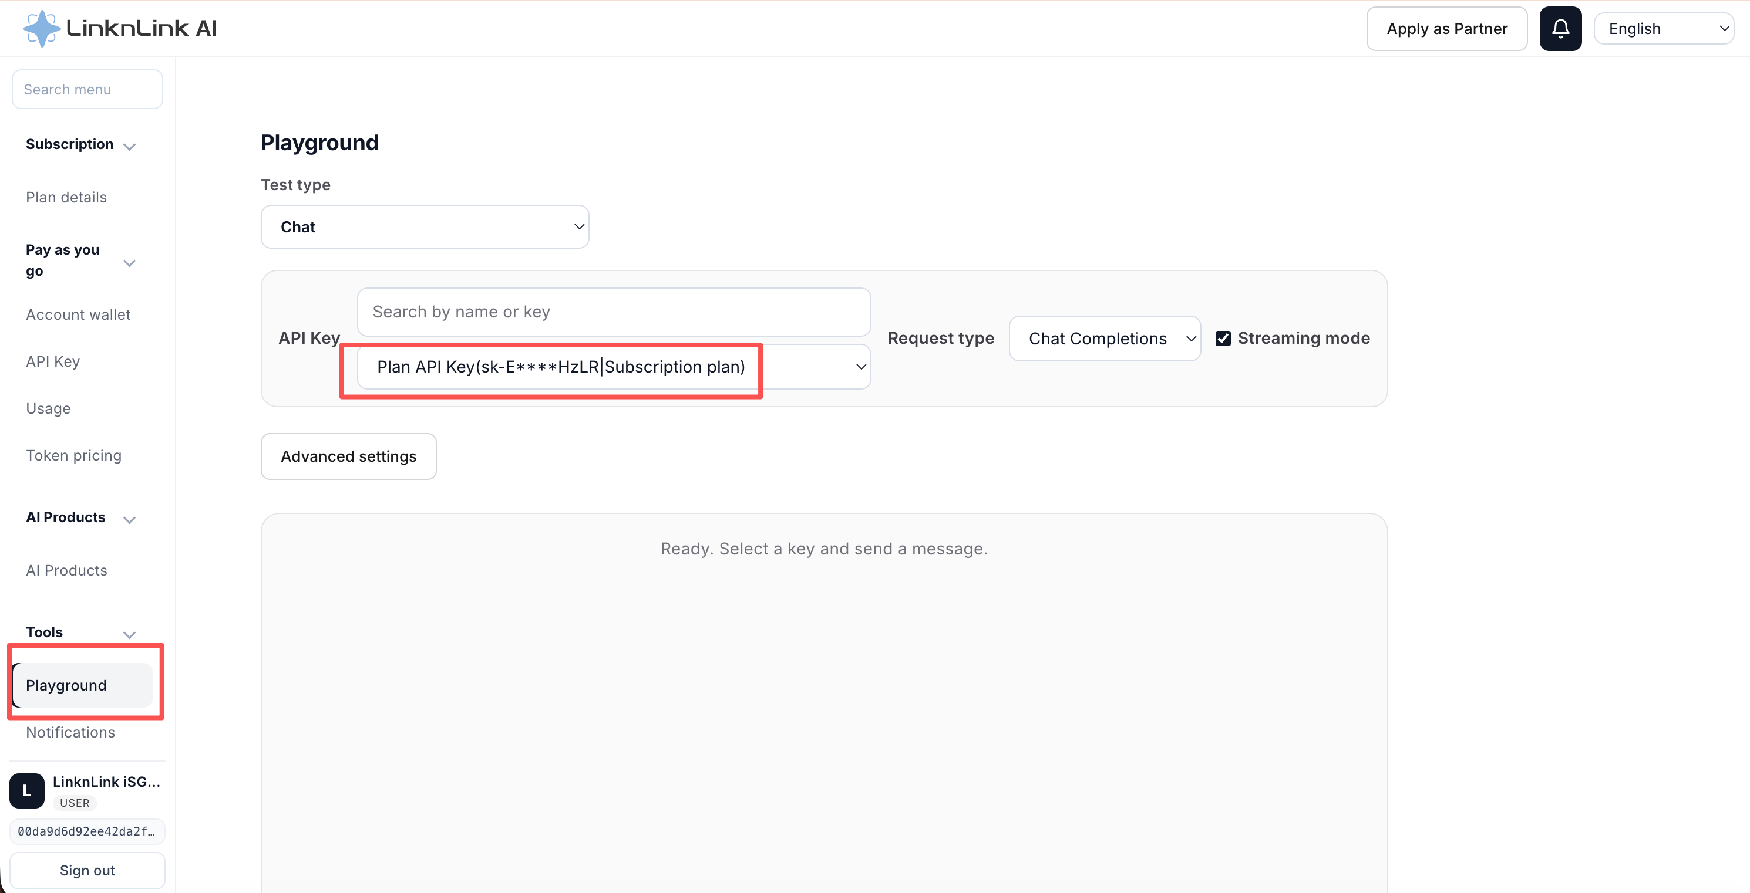
Task: Open notifications bell icon
Action: pos(1560,29)
